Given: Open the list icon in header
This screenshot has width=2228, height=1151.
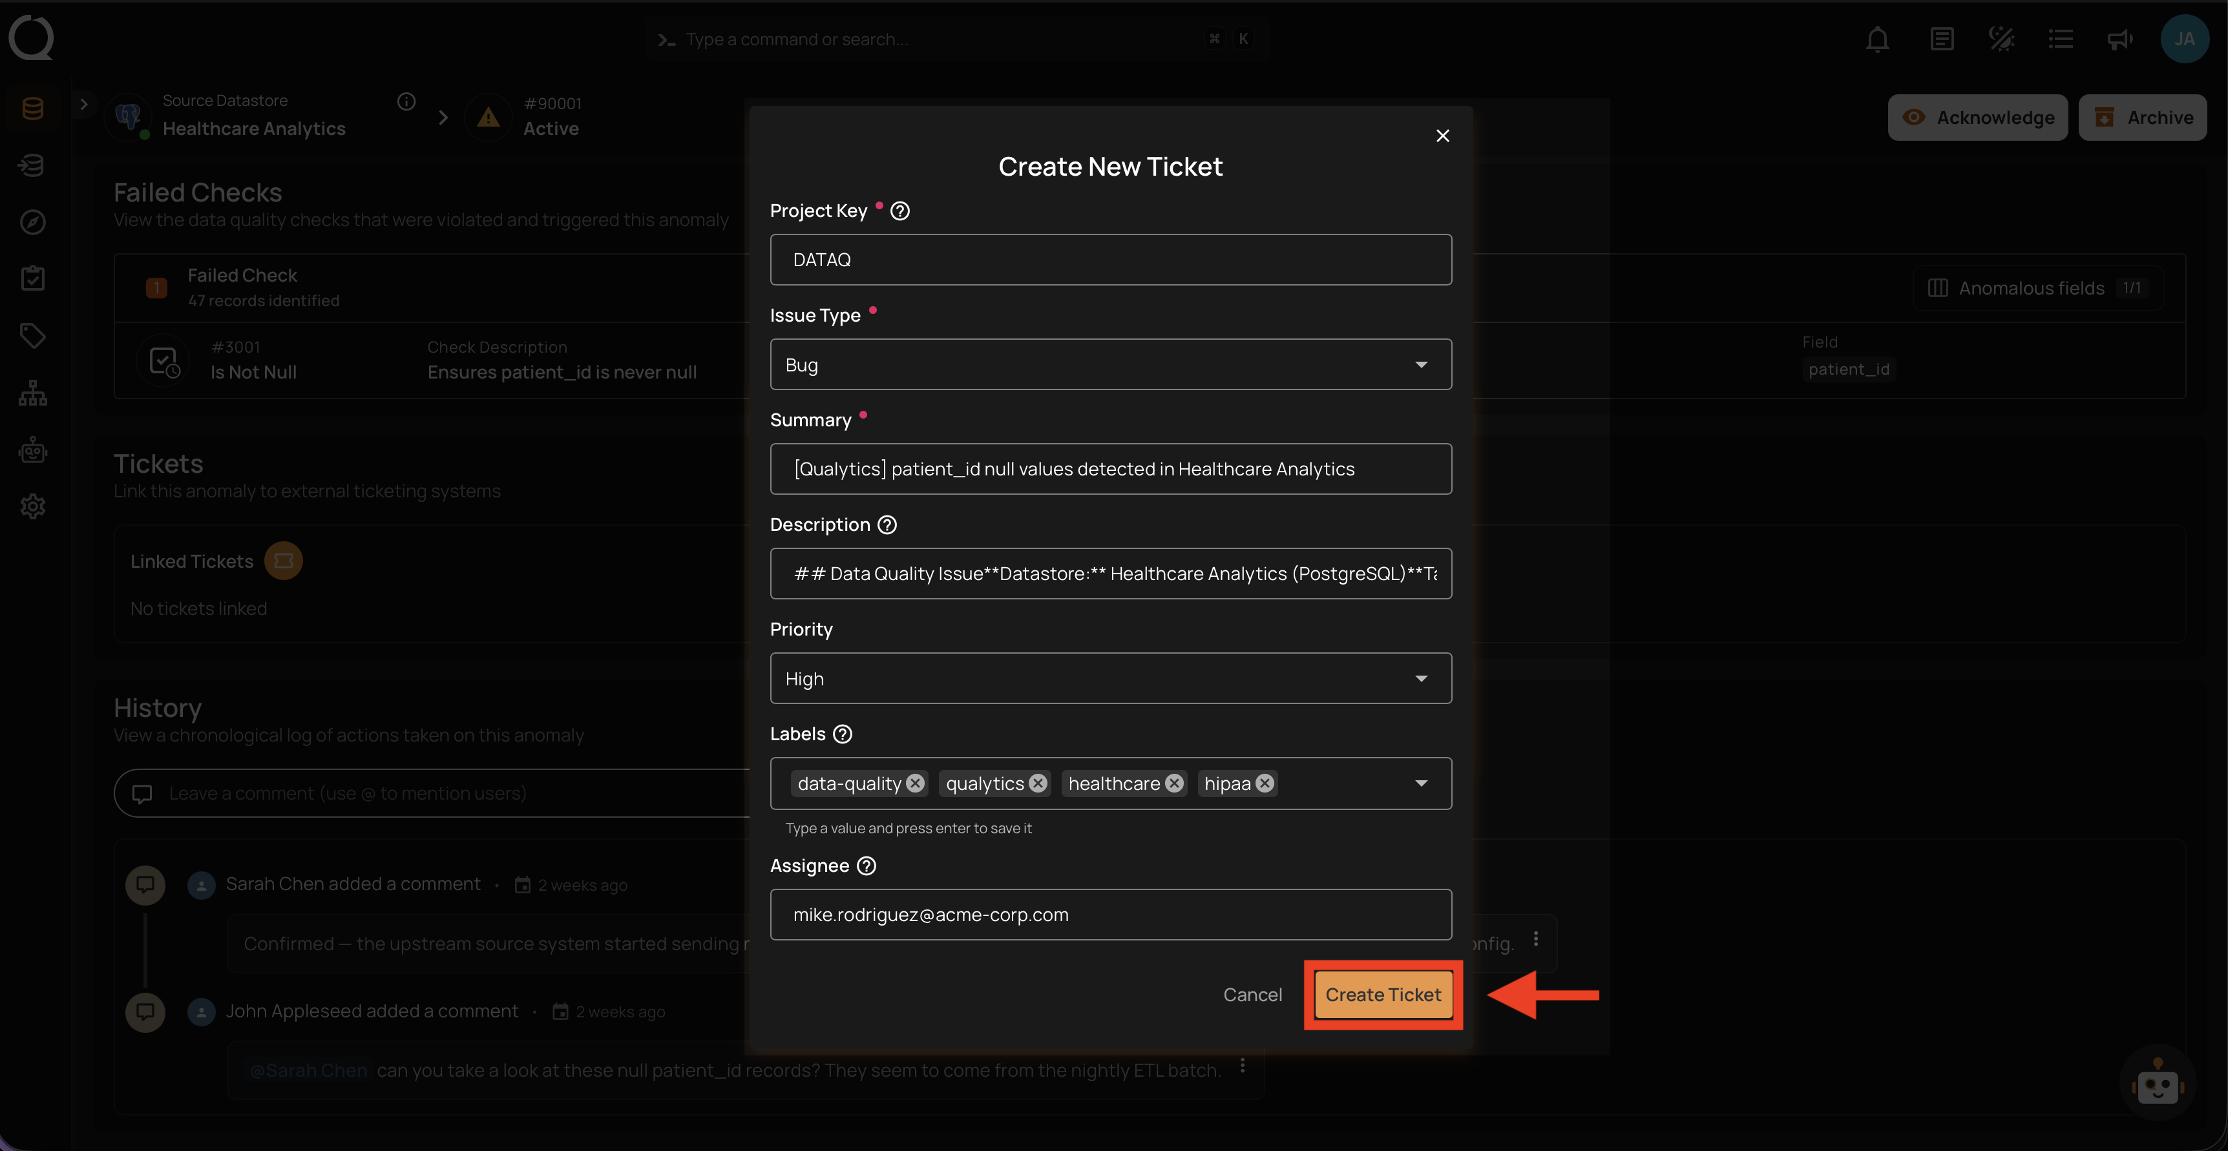Looking at the screenshot, I should point(2061,39).
